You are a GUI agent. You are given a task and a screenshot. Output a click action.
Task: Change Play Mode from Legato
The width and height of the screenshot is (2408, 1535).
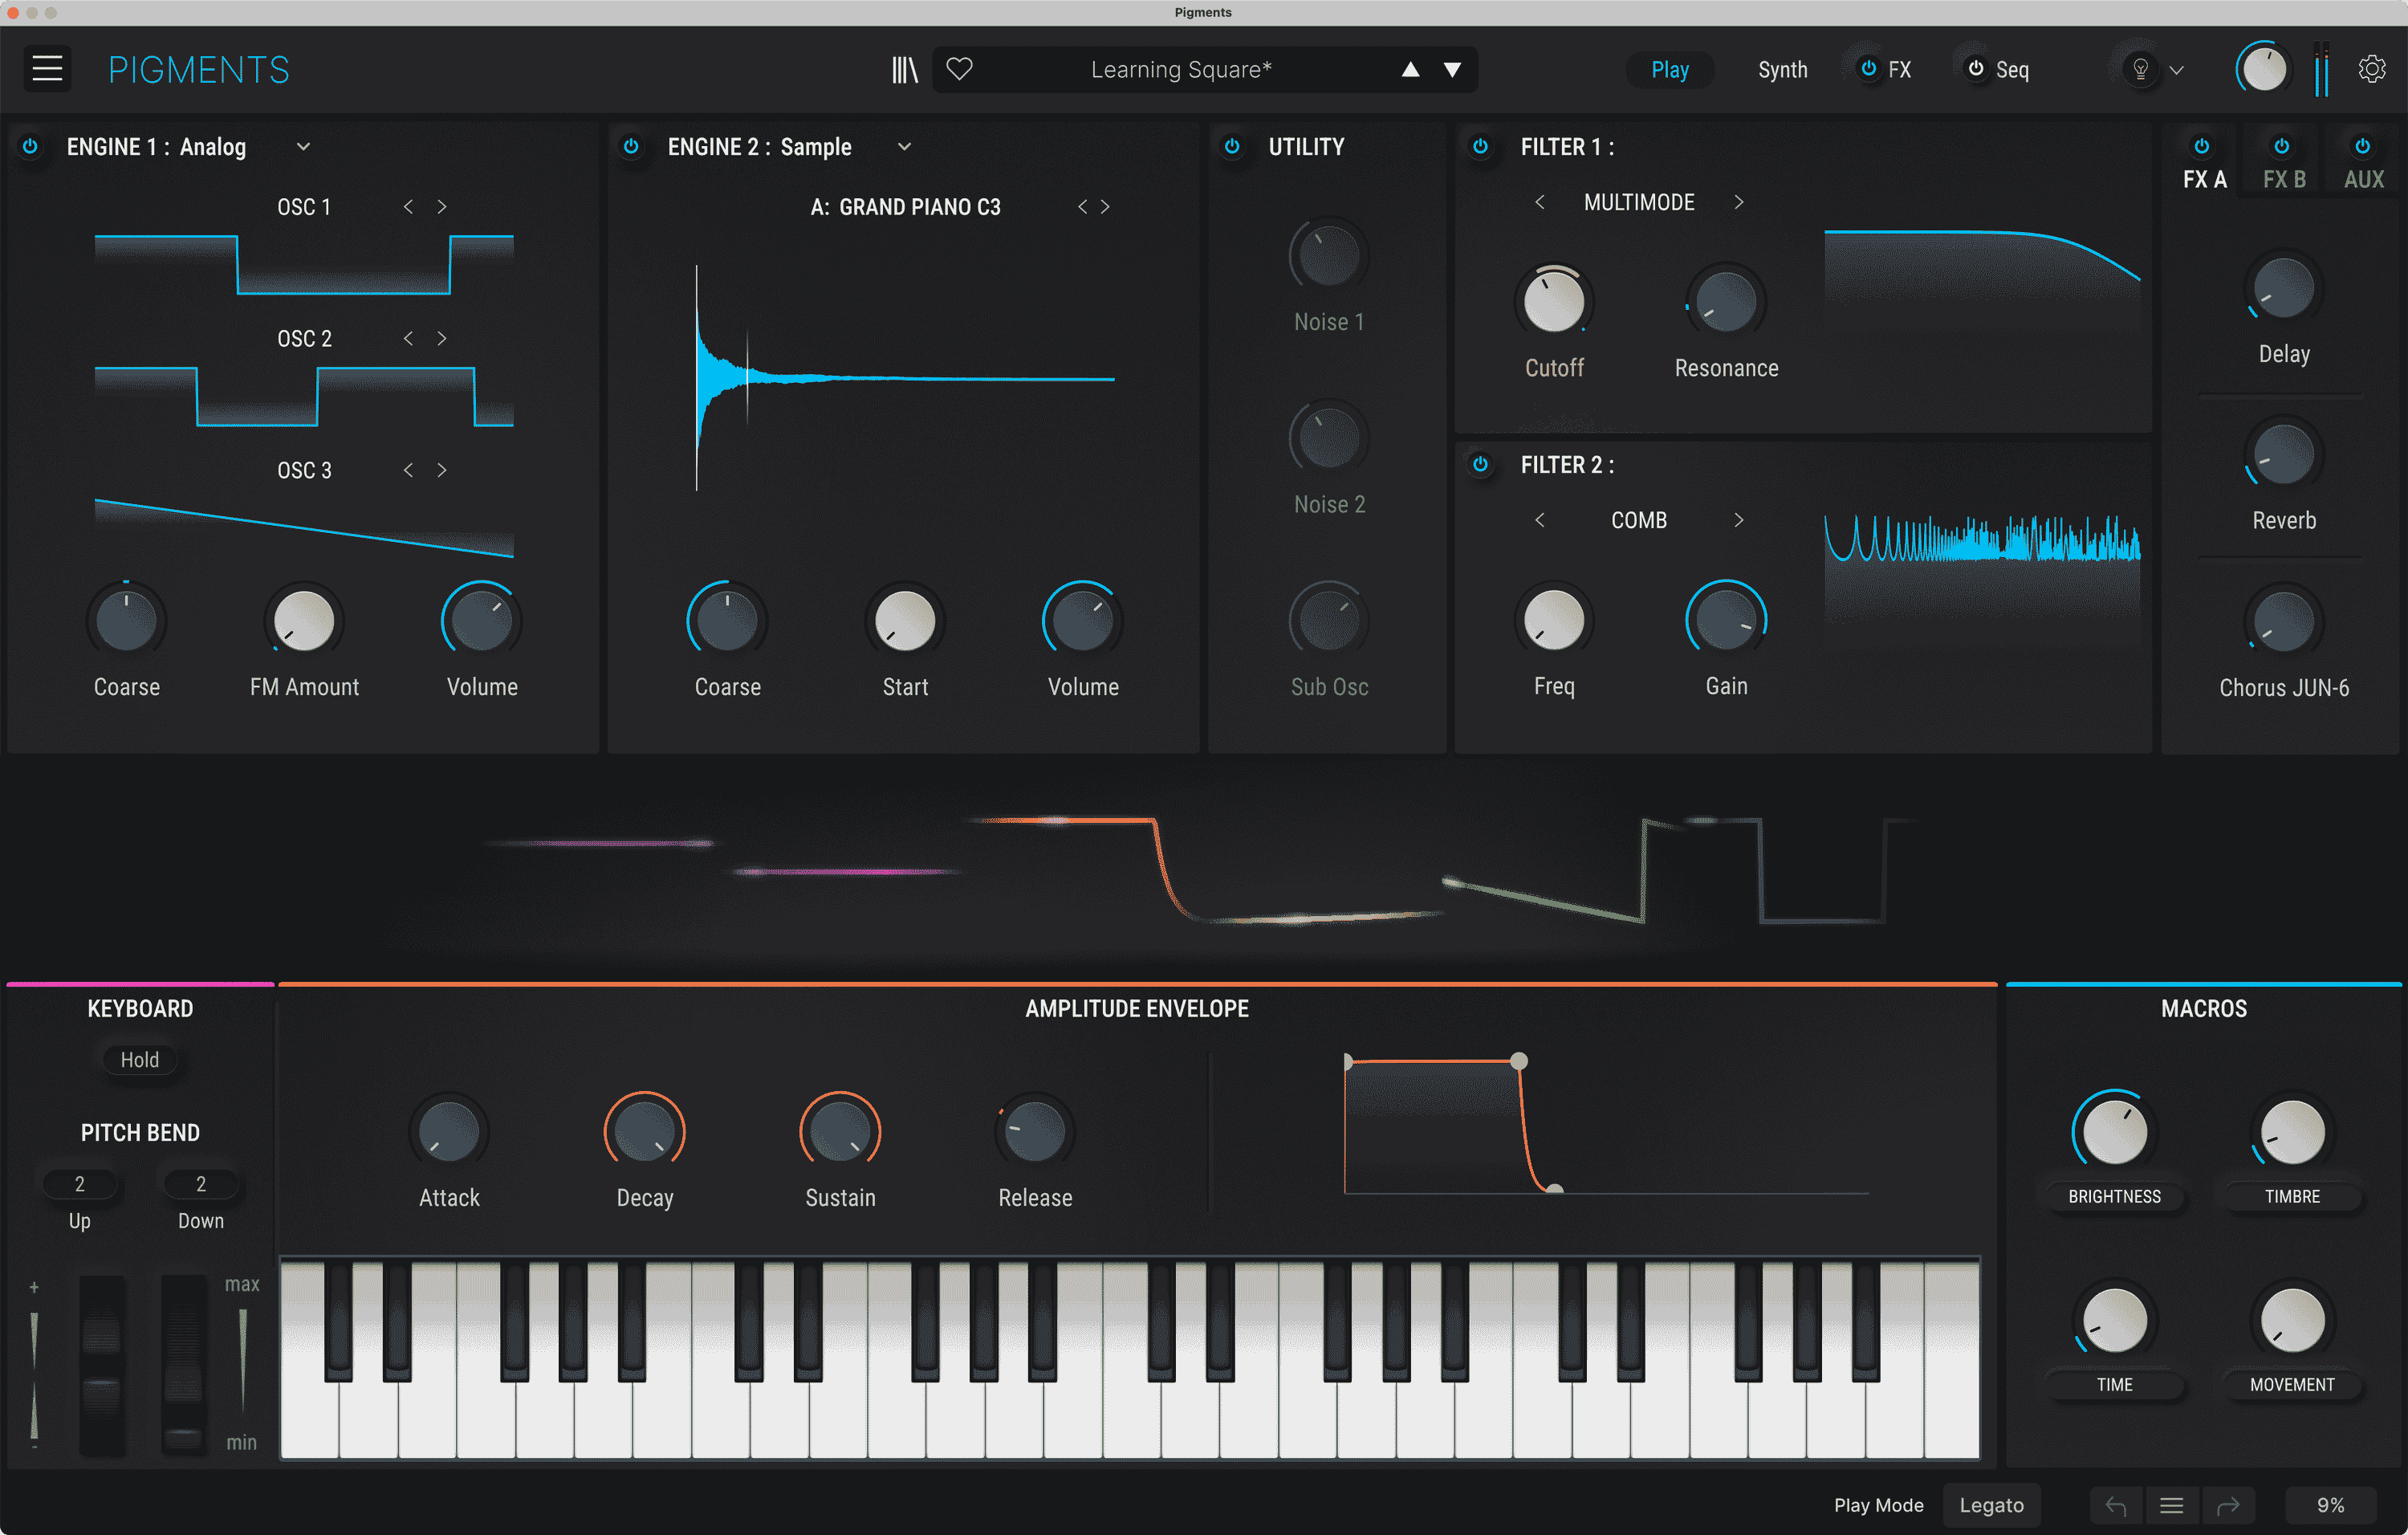(x=1991, y=1504)
